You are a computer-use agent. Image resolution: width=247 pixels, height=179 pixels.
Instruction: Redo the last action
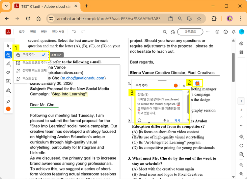pos(83,32)
